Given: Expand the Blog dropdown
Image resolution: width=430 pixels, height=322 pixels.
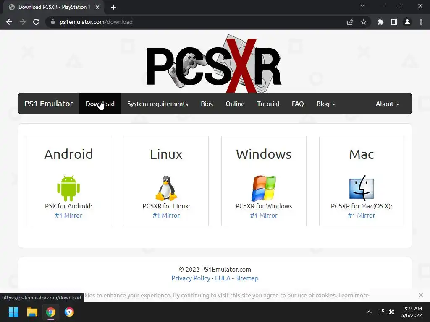Looking at the screenshot, I should [326, 104].
